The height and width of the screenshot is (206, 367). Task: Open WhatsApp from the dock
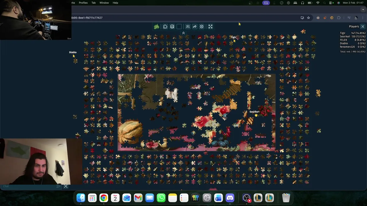pyautogui.click(x=161, y=198)
